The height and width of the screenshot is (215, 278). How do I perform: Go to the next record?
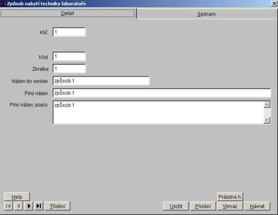coord(29,206)
